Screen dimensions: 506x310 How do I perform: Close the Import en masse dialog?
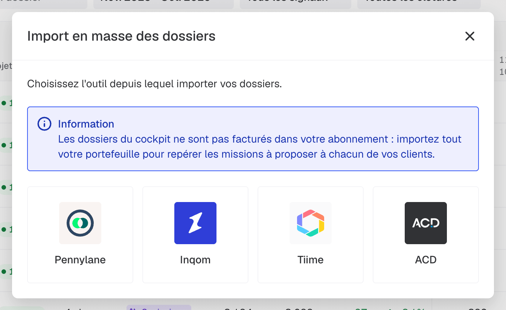pos(469,36)
